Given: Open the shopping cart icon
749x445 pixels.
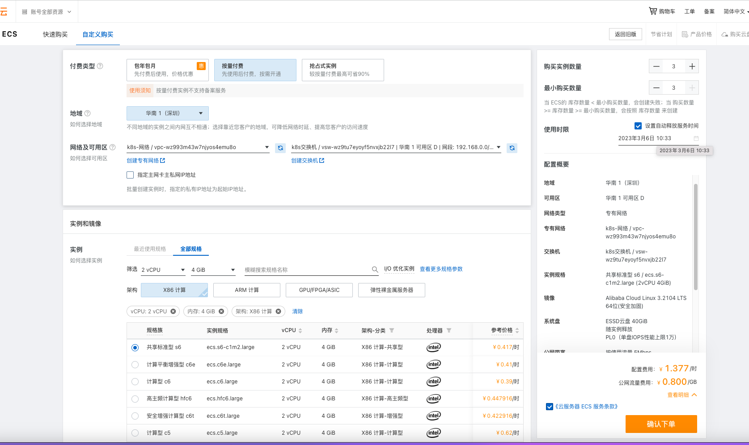Looking at the screenshot, I should [653, 11].
